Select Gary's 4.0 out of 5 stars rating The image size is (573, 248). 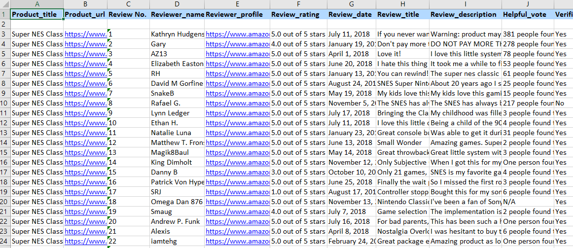pos(298,44)
